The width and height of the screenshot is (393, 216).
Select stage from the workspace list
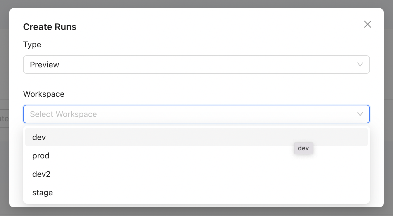point(43,192)
